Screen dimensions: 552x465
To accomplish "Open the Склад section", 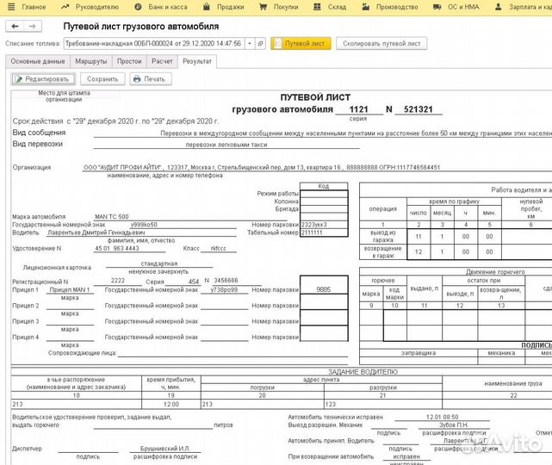I will pos(332,7).
